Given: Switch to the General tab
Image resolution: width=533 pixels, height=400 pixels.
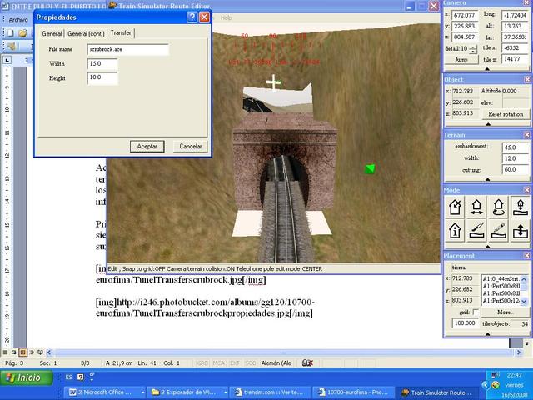Looking at the screenshot, I should coord(52,33).
